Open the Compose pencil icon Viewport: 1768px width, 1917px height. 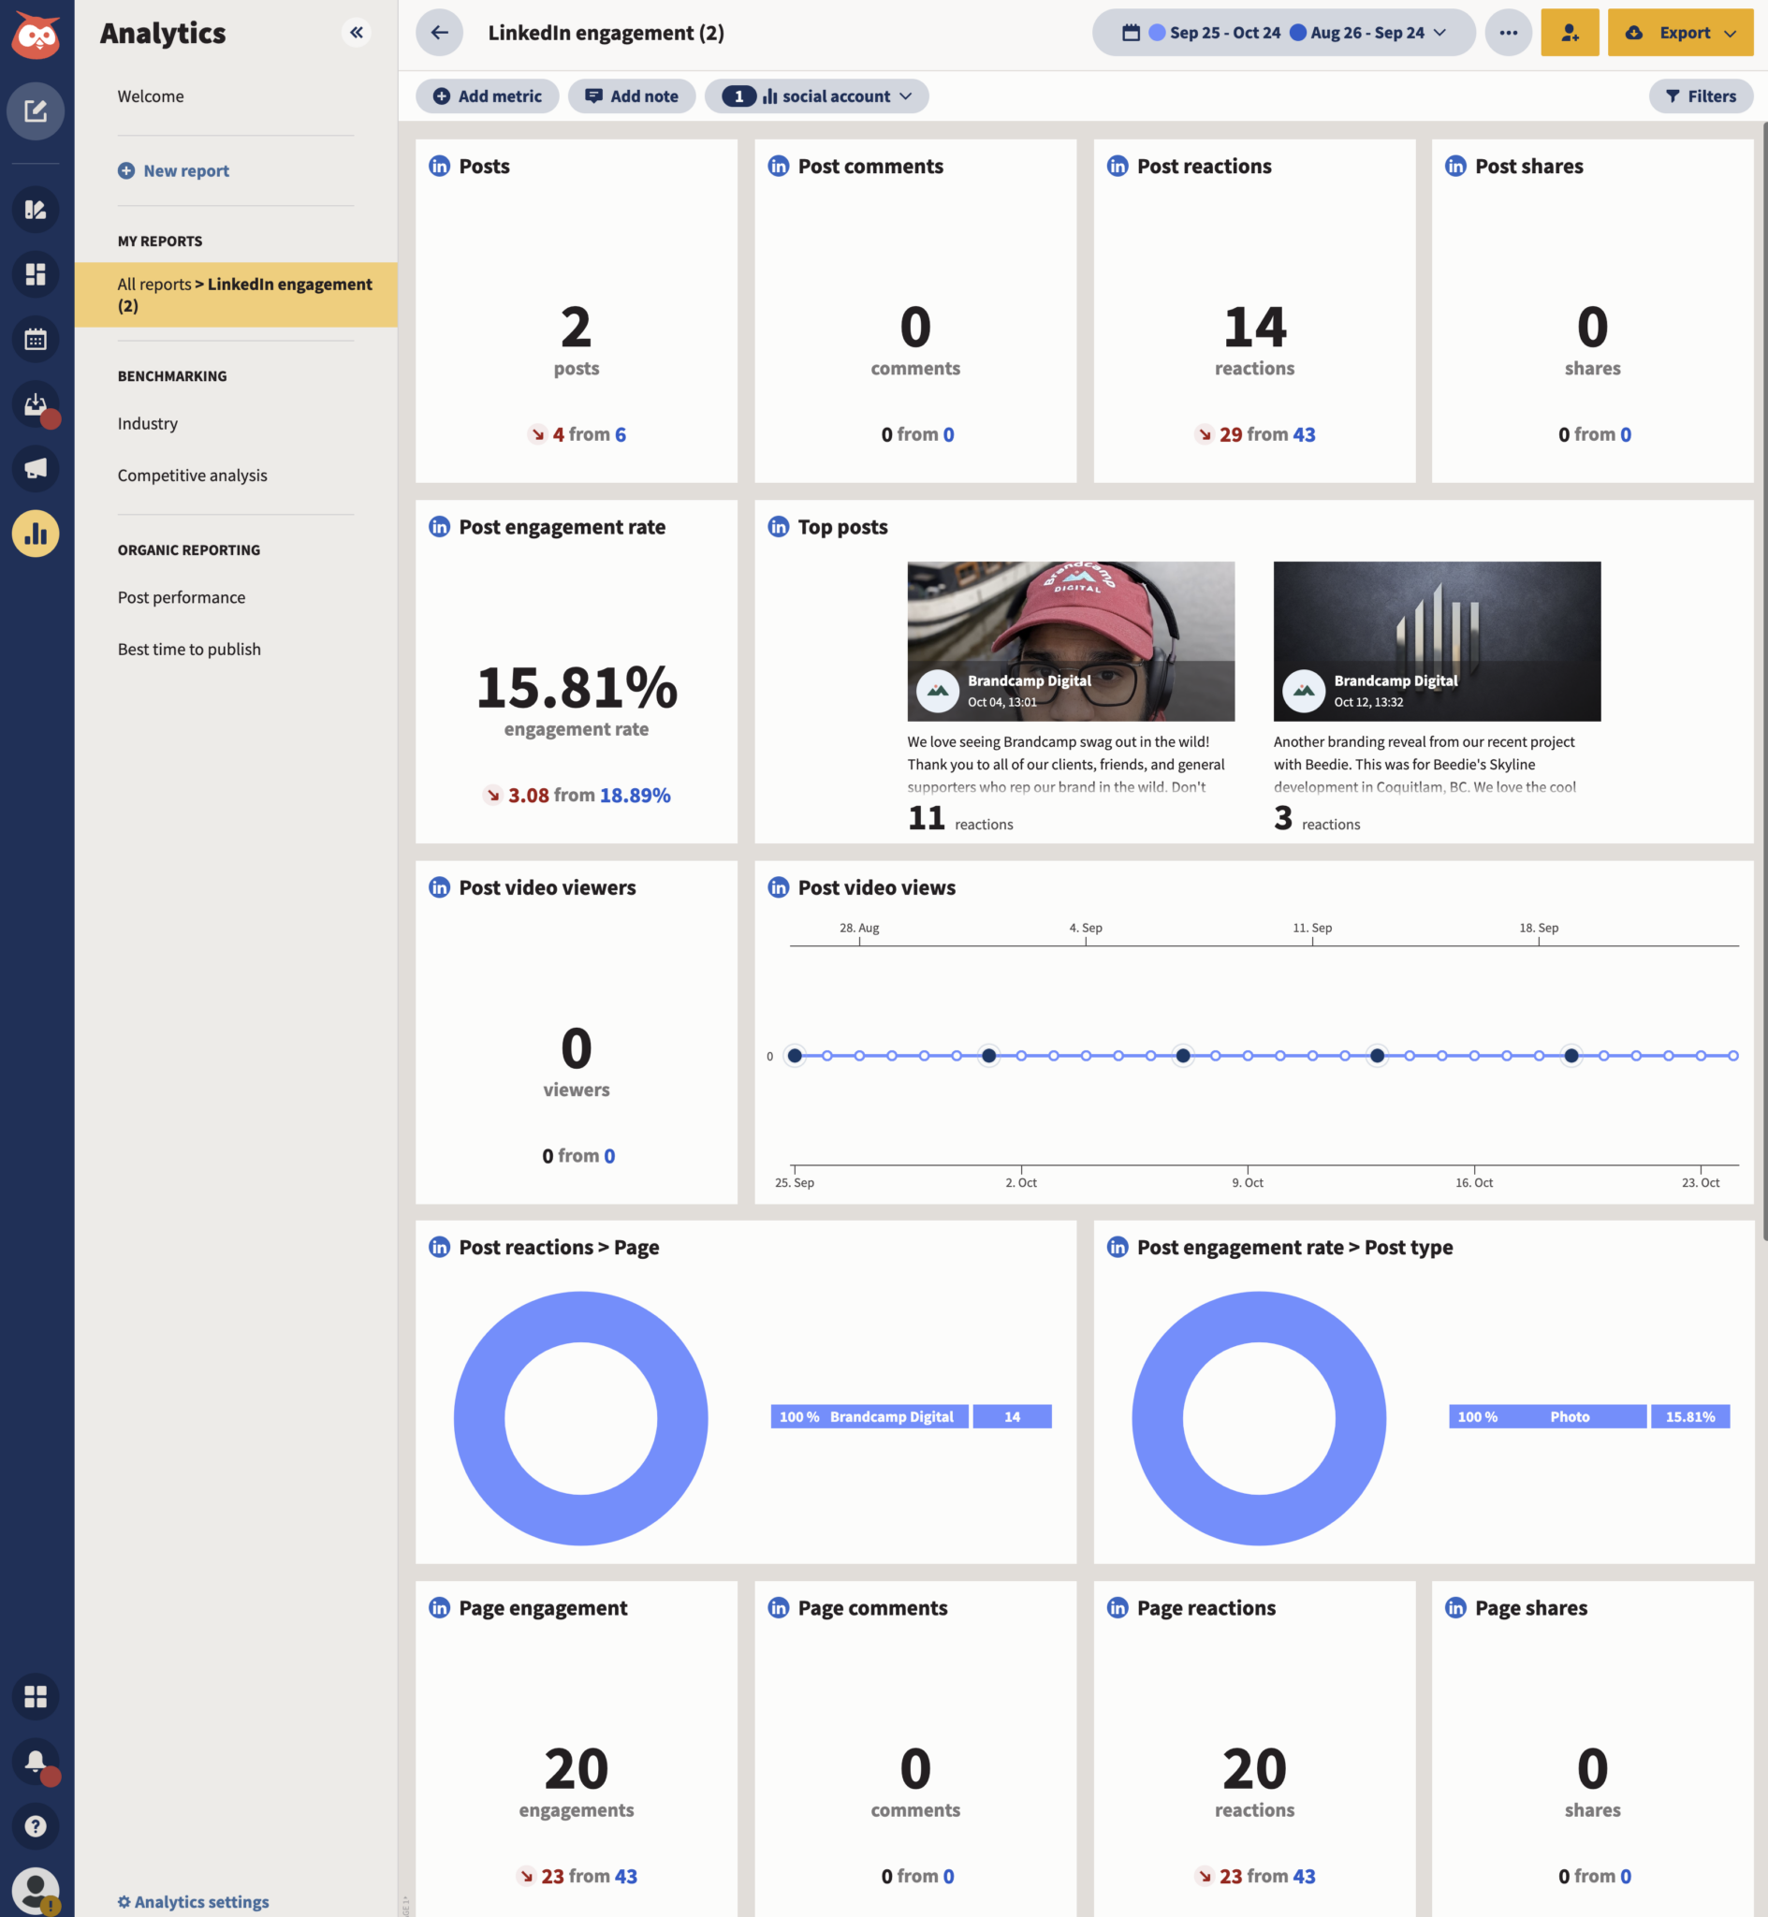[x=36, y=112]
